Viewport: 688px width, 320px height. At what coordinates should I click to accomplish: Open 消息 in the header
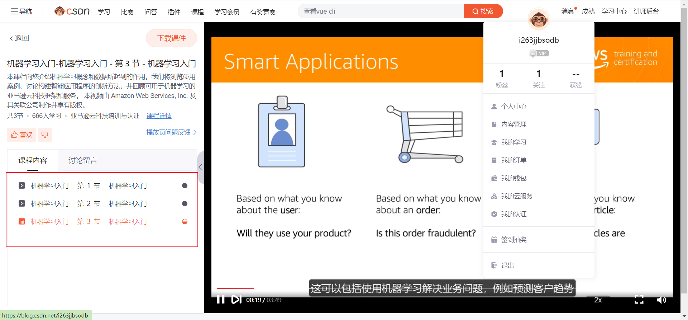(568, 11)
